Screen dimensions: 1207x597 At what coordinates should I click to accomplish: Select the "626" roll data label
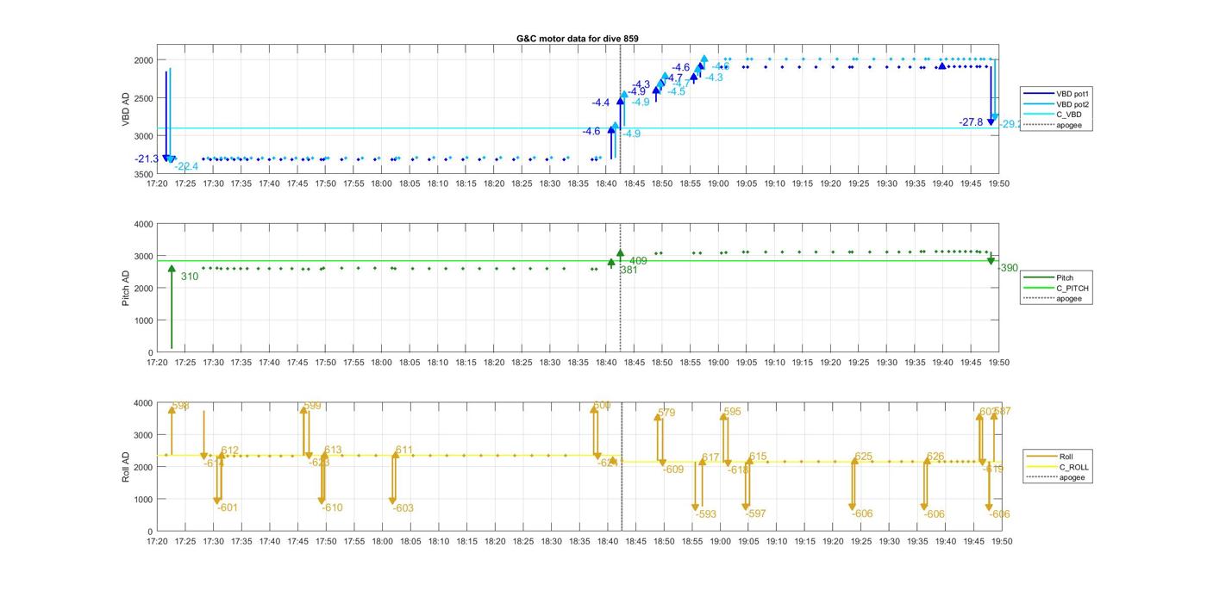click(935, 457)
